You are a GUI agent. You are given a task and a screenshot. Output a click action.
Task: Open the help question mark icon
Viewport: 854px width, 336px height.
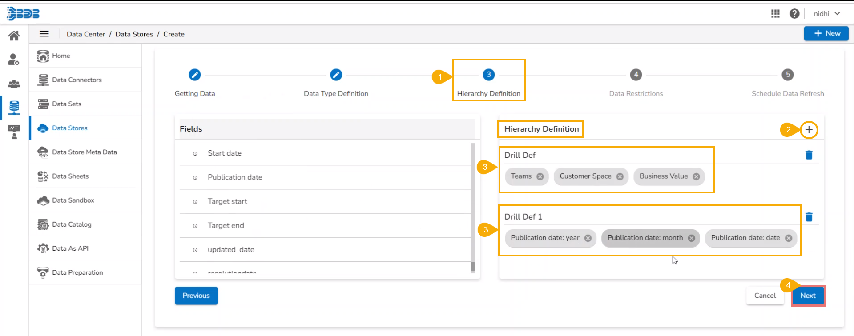point(794,14)
